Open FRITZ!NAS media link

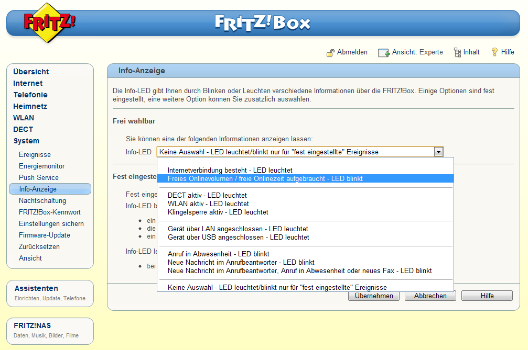click(x=33, y=325)
